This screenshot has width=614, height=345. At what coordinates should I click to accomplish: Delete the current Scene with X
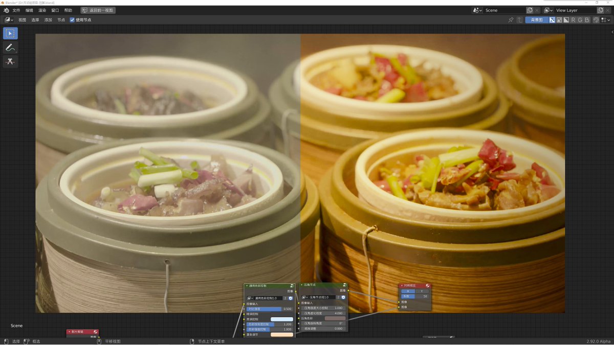pos(537,10)
